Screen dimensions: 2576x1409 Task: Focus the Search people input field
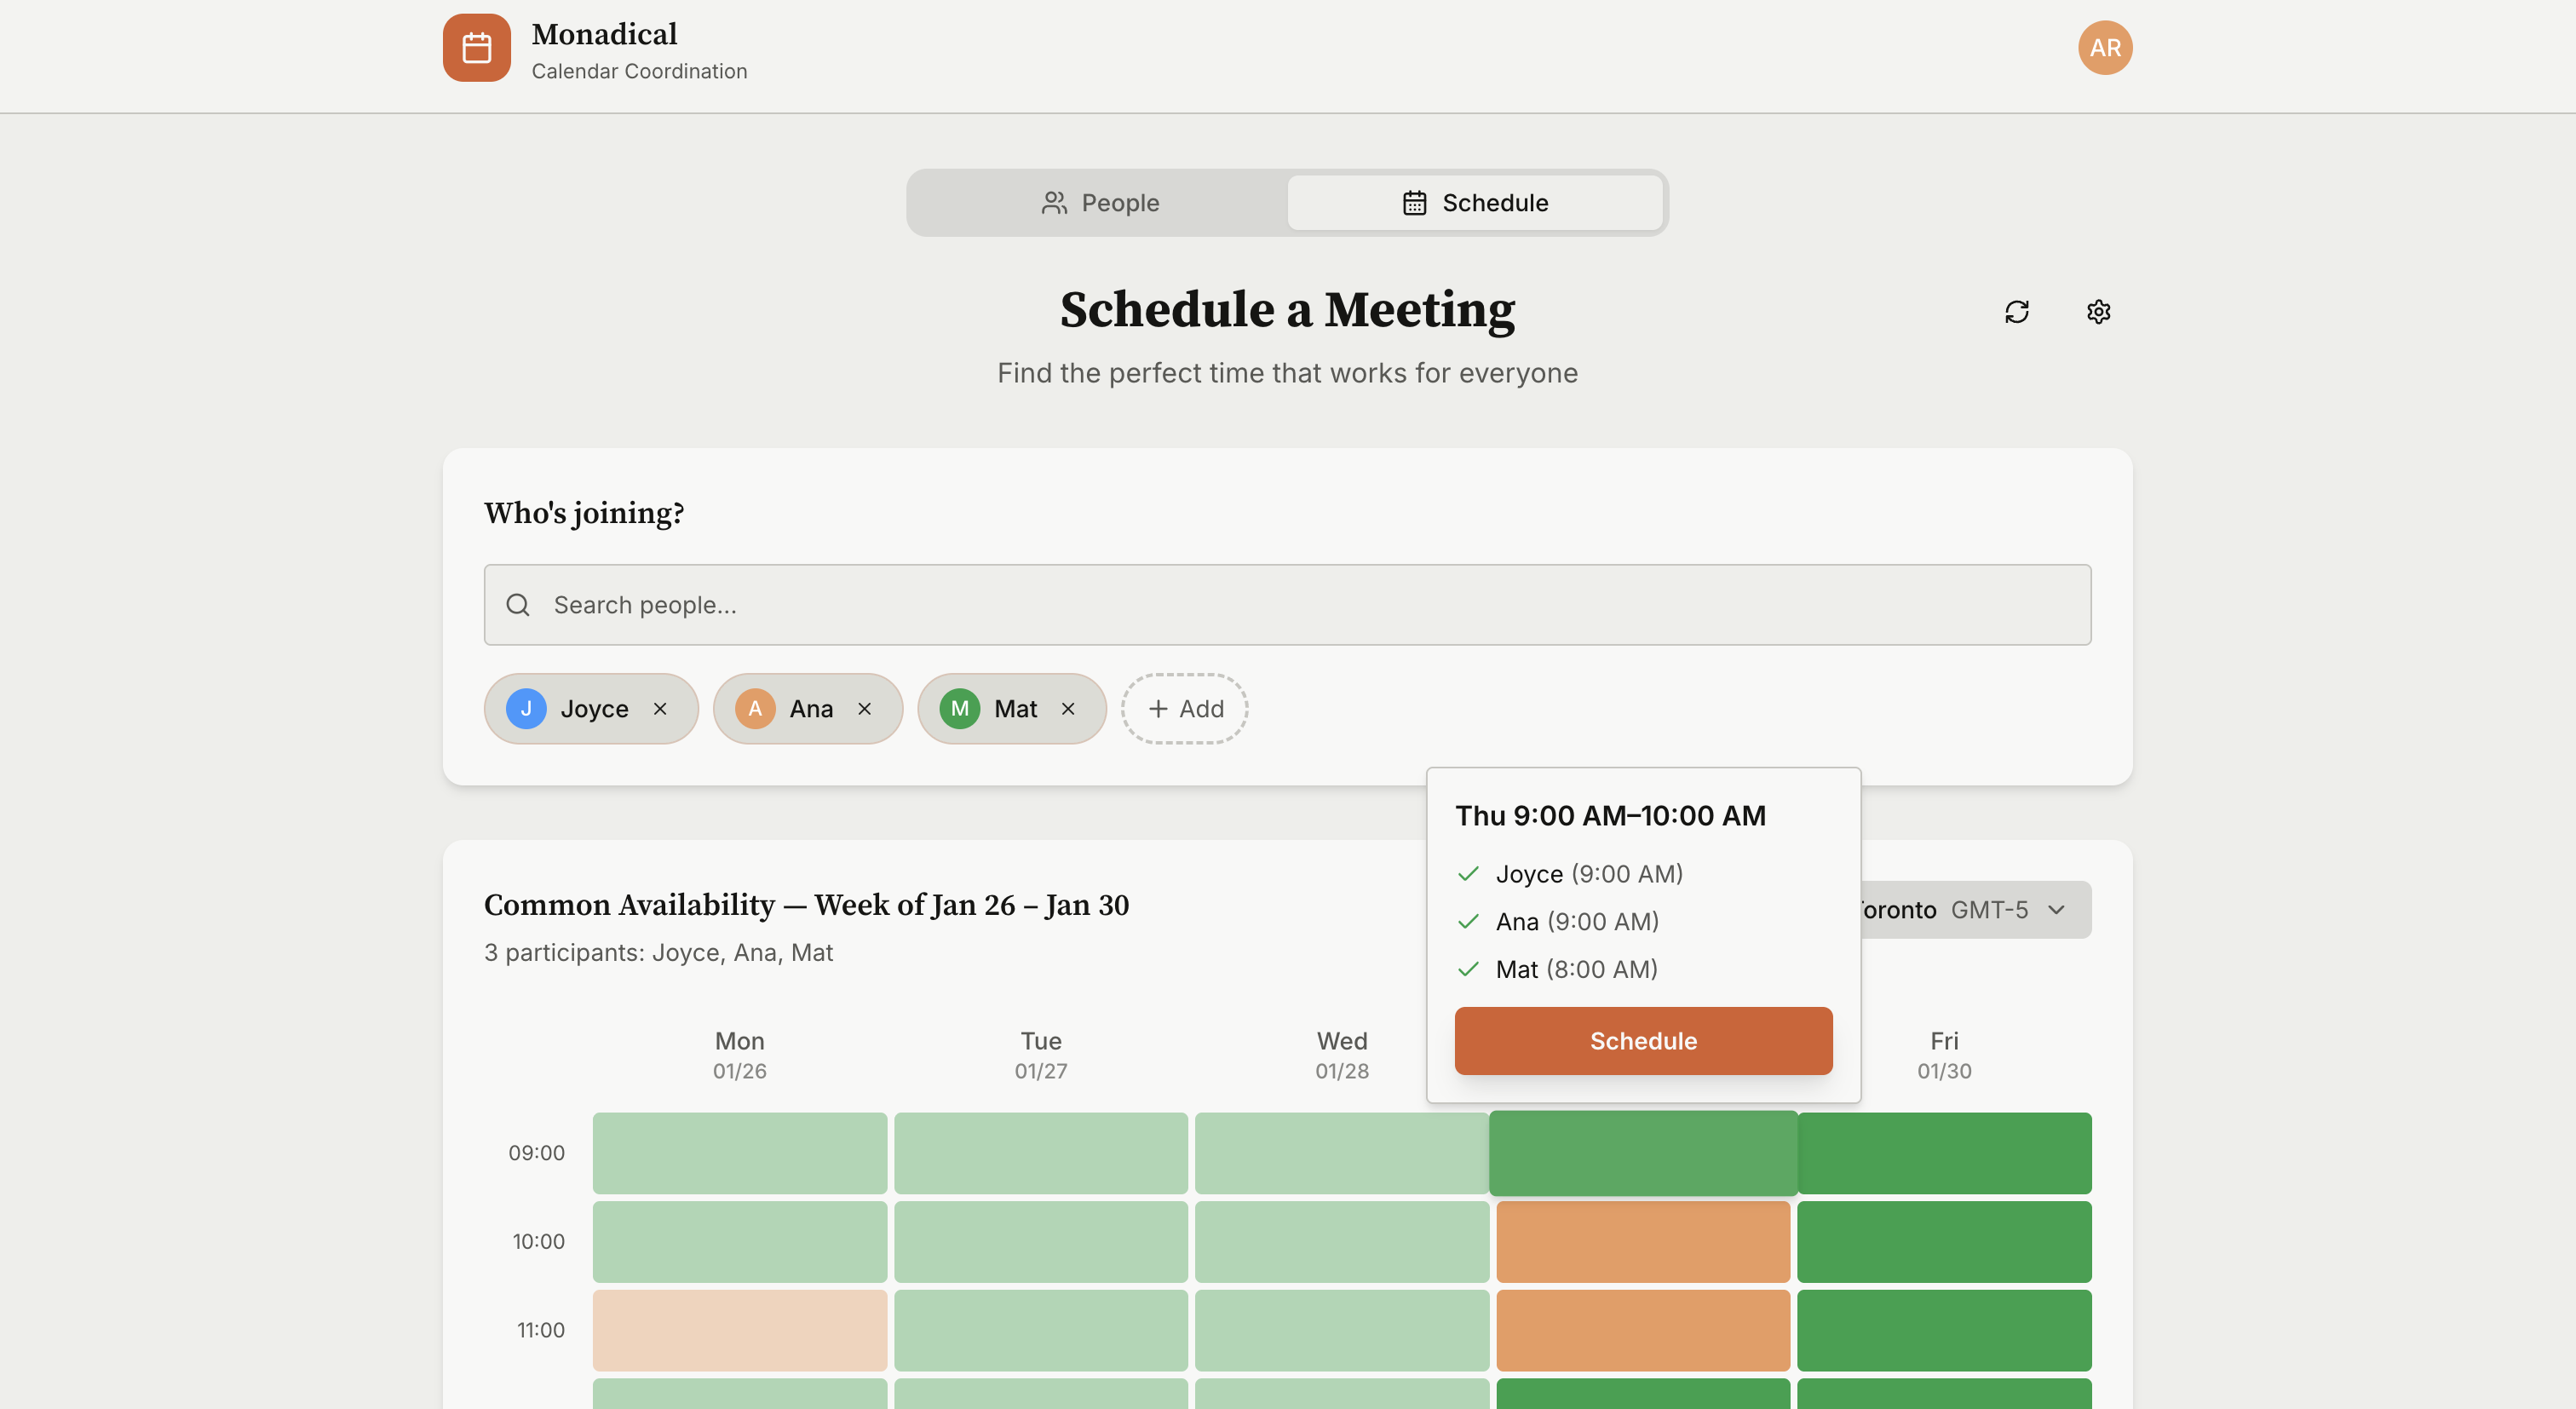(1300, 605)
